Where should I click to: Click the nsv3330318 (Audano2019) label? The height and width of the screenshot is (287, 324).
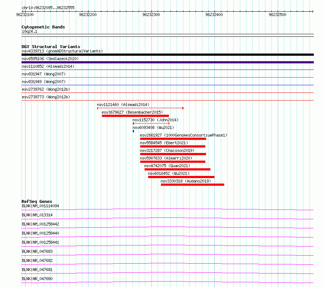click(x=186, y=181)
